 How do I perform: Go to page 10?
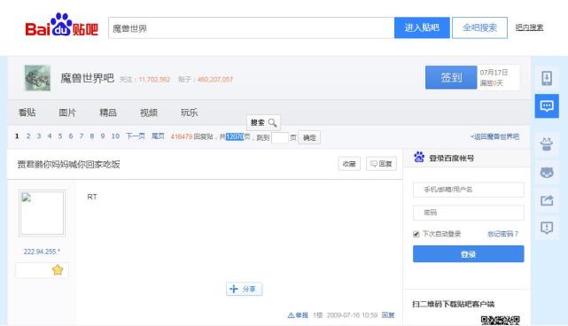click(115, 136)
